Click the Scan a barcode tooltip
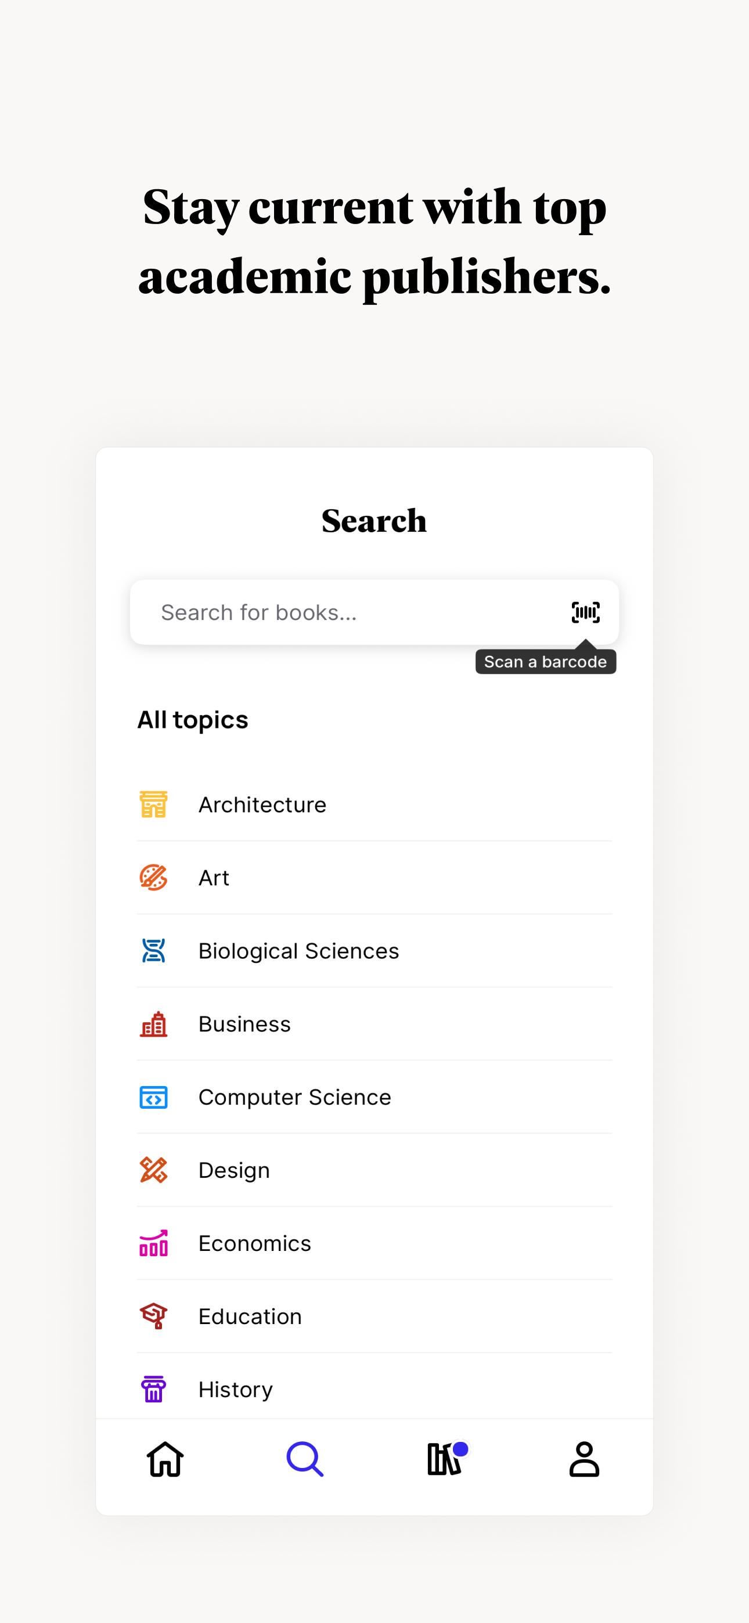This screenshot has height=1623, width=749. [x=545, y=662]
